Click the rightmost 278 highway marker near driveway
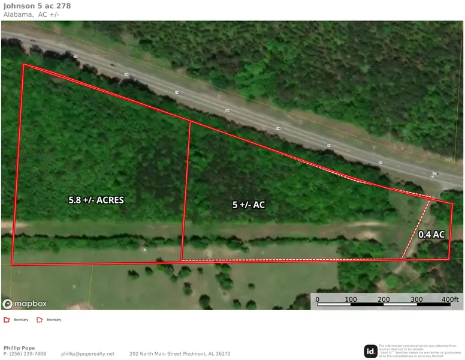The height and width of the screenshot is (360, 465). click(x=433, y=176)
